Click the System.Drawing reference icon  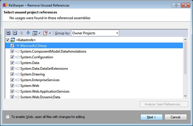(17, 74)
